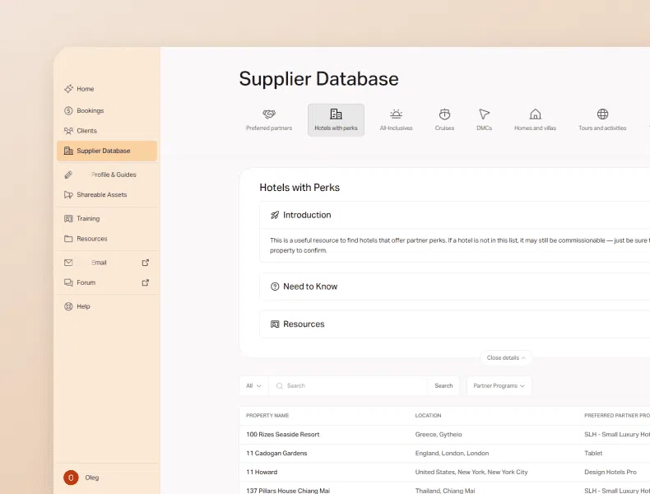Click the rocket icon beside Introduction
Viewport: 650px width, 494px height.
pyautogui.click(x=275, y=215)
